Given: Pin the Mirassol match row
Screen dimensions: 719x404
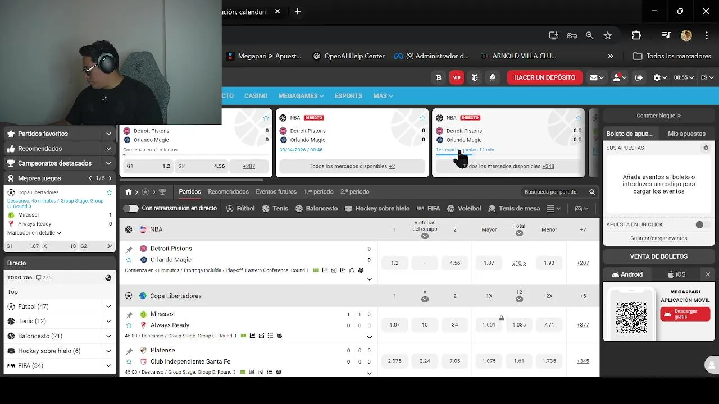Looking at the screenshot, I should [129, 315].
